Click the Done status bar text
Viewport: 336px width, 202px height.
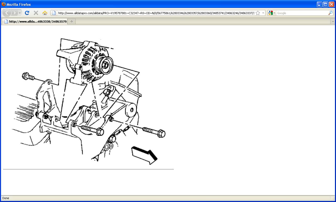click(x=6, y=198)
